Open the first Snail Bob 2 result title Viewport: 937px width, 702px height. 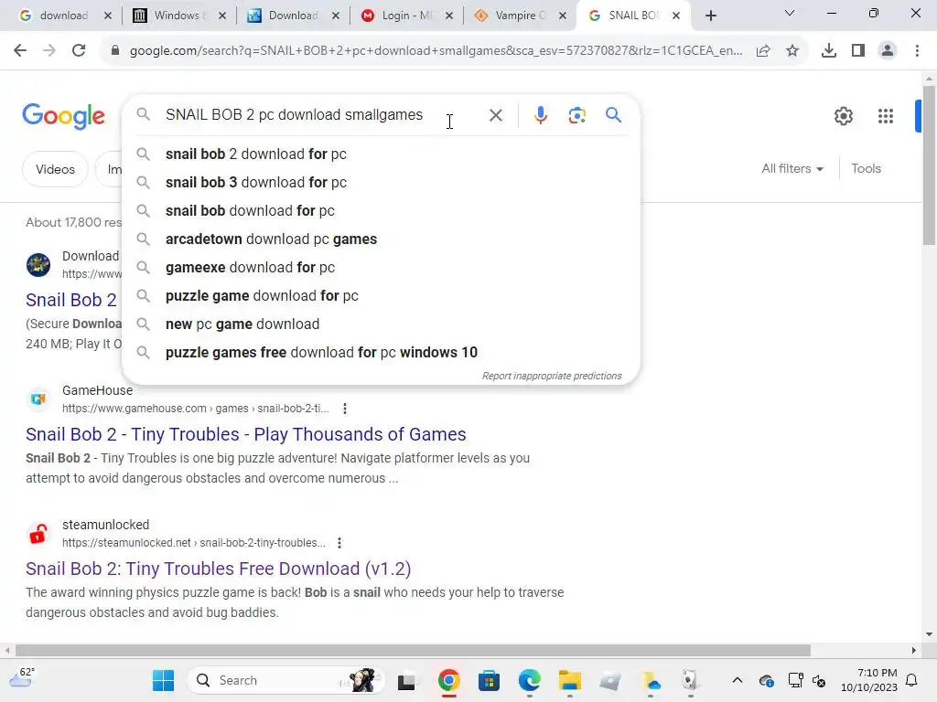tap(71, 300)
